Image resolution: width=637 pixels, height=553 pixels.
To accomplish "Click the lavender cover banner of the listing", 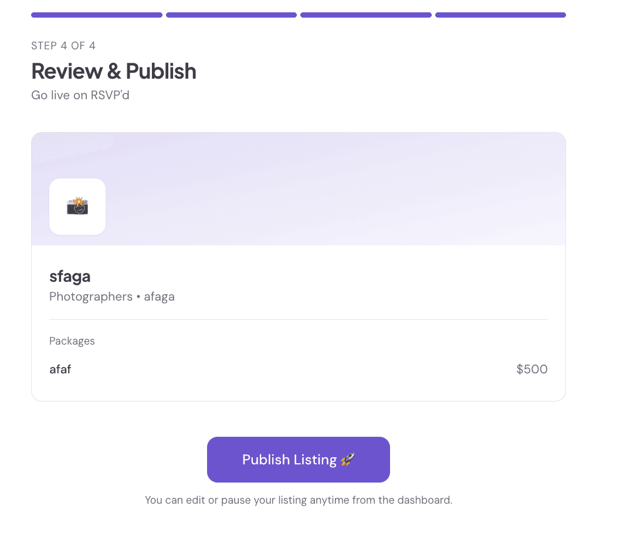I will (x=334, y=188).
